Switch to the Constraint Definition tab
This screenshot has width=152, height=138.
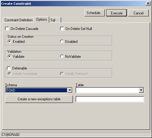coord(19,20)
